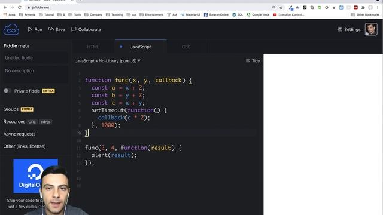The image size is (383, 215).
Task: Click the "func(2, 4, function(result)" line
Action: [133, 148]
